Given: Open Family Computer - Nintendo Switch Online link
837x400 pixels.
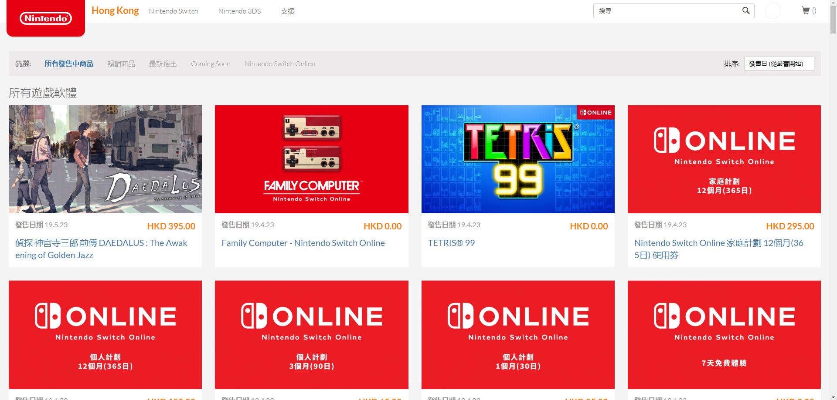Looking at the screenshot, I should [303, 243].
